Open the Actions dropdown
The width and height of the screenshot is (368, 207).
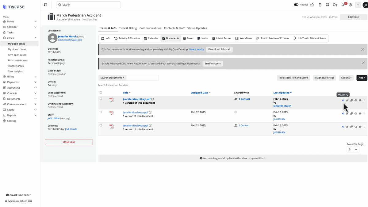tap(346, 78)
